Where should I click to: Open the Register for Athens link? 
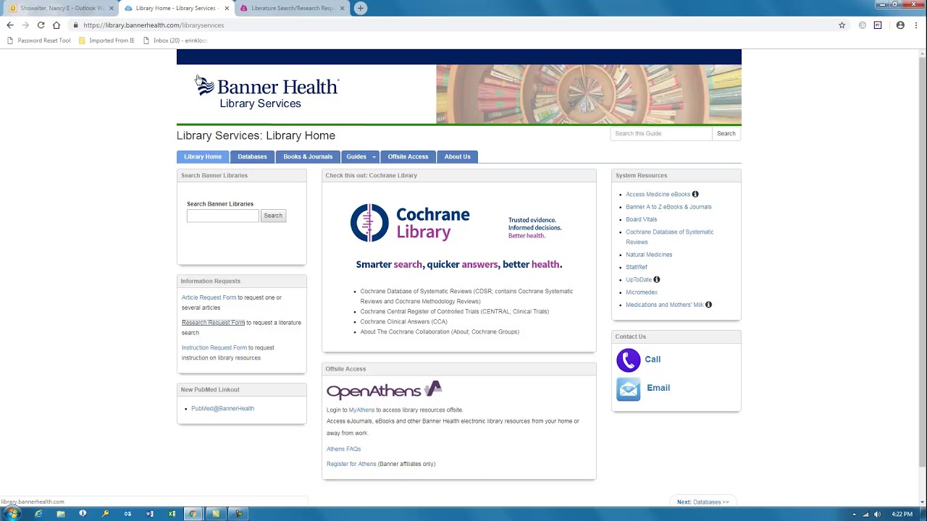pyautogui.click(x=351, y=464)
